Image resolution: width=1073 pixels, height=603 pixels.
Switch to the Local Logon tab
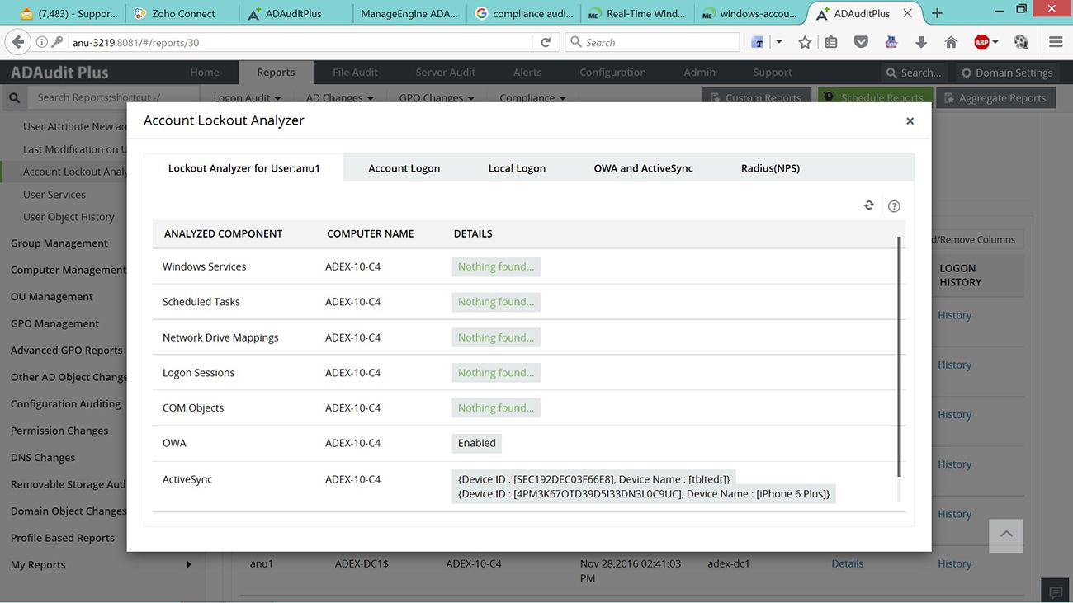click(517, 168)
